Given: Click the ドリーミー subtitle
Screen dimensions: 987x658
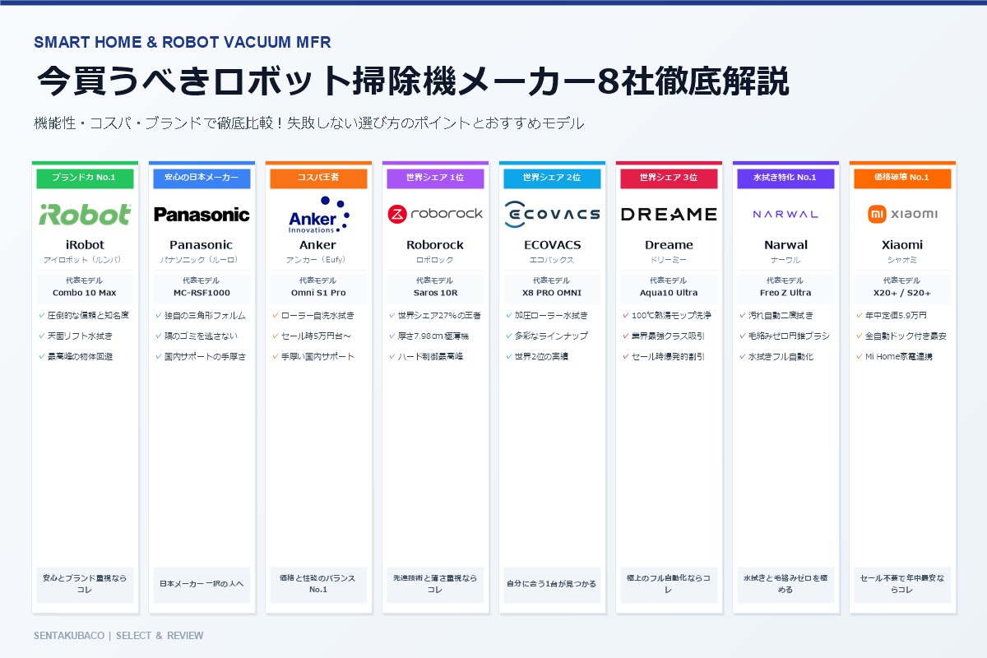Looking at the screenshot, I should click(669, 260).
